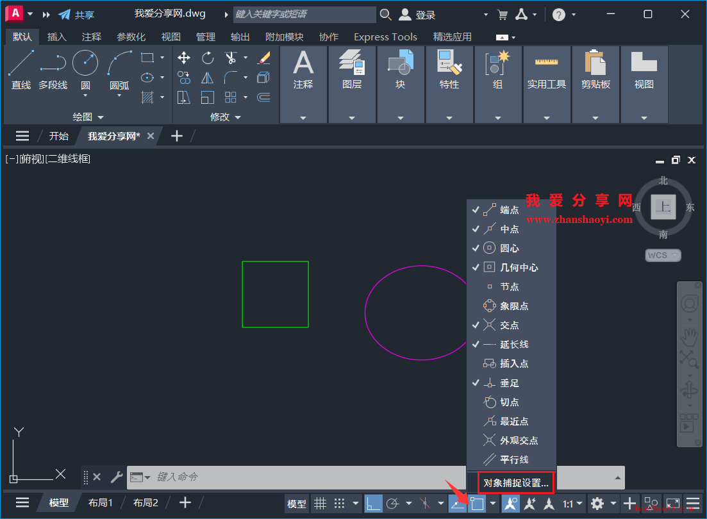The width and height of the screenshot is (707, 519).
Task: Toggle grid display in status bar
Action: [320, 503]
